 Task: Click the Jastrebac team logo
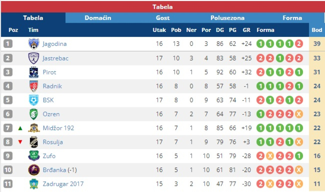tap(34, 58)
